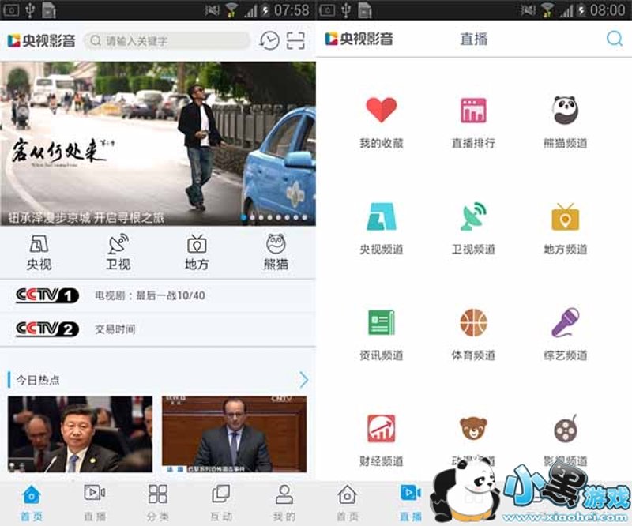
Task: Focus the keyword search field
Action: click(167, 41)
